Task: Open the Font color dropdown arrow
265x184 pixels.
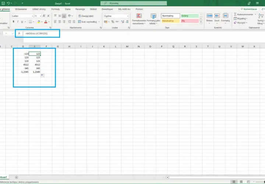Action: [49, 22]
